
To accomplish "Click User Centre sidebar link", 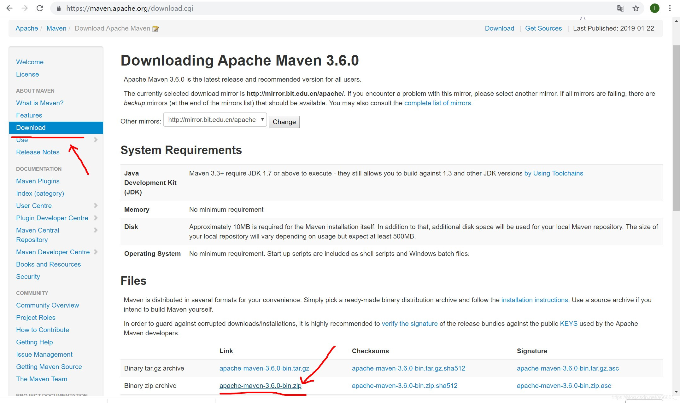I will [x=34, y=206].
